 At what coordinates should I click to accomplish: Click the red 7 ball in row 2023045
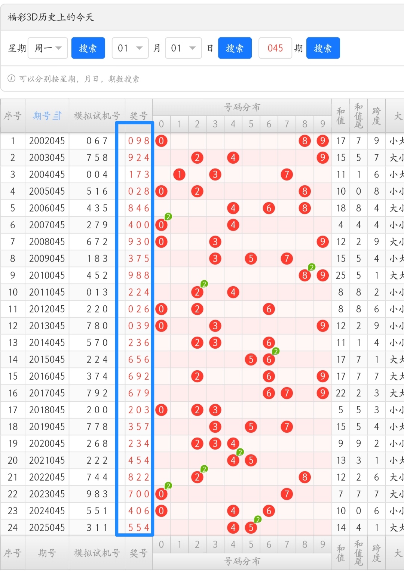(287, 494)
